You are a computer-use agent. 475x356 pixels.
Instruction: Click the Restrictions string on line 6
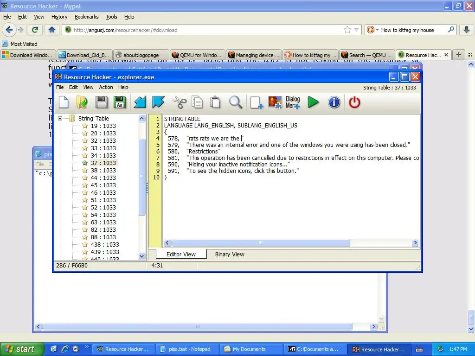[203, 152]
